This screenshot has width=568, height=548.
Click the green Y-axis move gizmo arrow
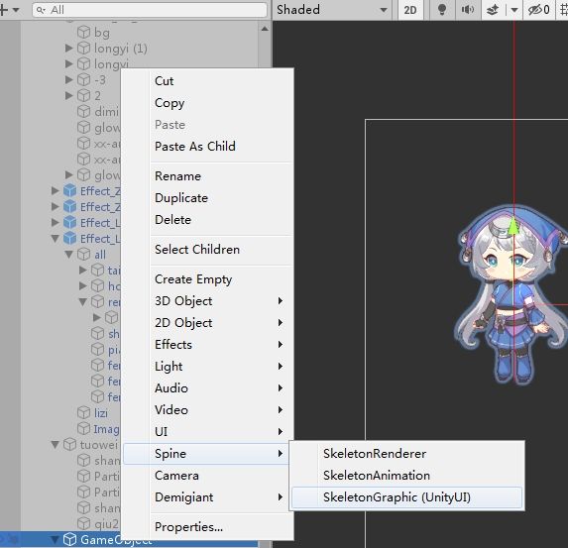point(513,227)
